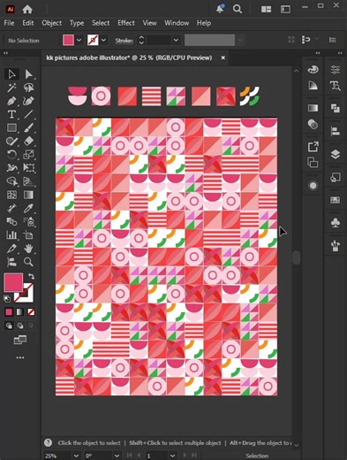
Task: Select the Lasso tool
Action: click(28, 88)
